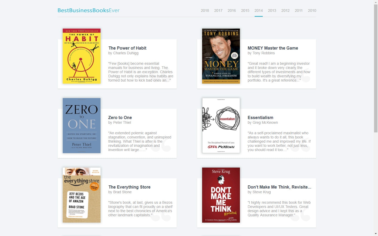The width and height of the screenshot is (378, 236).
Task: View books from 2011
Action: click(299, 10)
